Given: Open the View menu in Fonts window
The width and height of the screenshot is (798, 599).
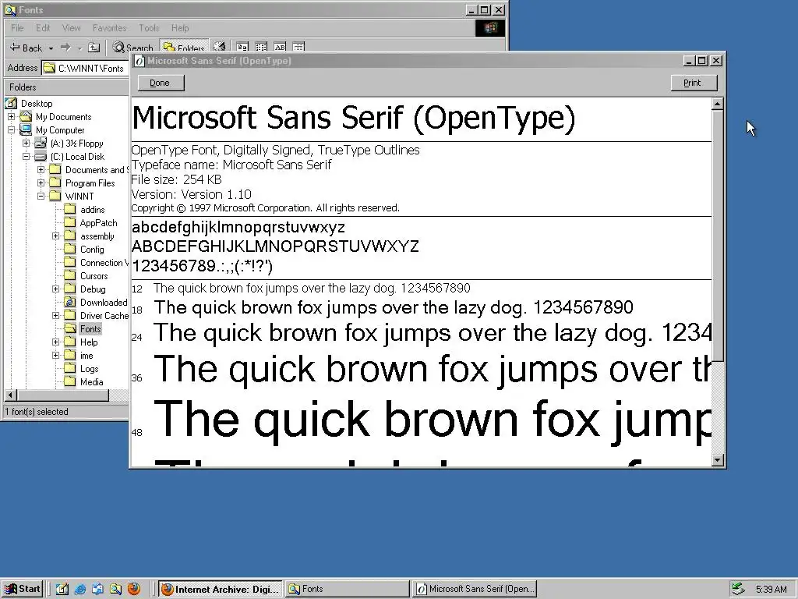Looking at the screenshot, I should point(71,28).
